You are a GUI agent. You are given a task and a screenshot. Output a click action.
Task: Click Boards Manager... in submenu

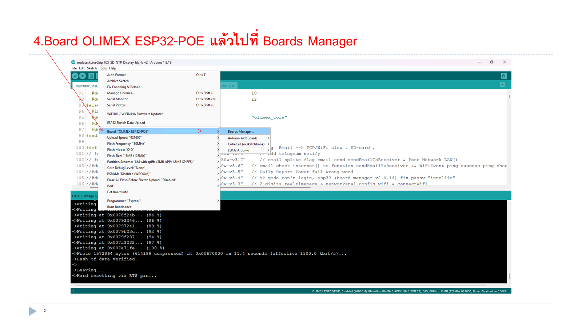tap(245, 132)
